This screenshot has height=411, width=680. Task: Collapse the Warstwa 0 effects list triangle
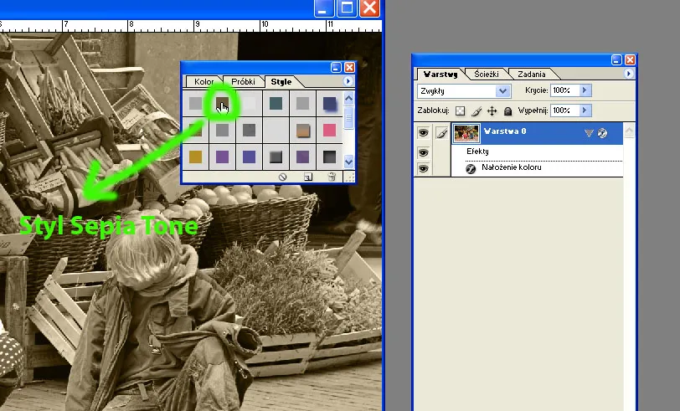[589, 132]
